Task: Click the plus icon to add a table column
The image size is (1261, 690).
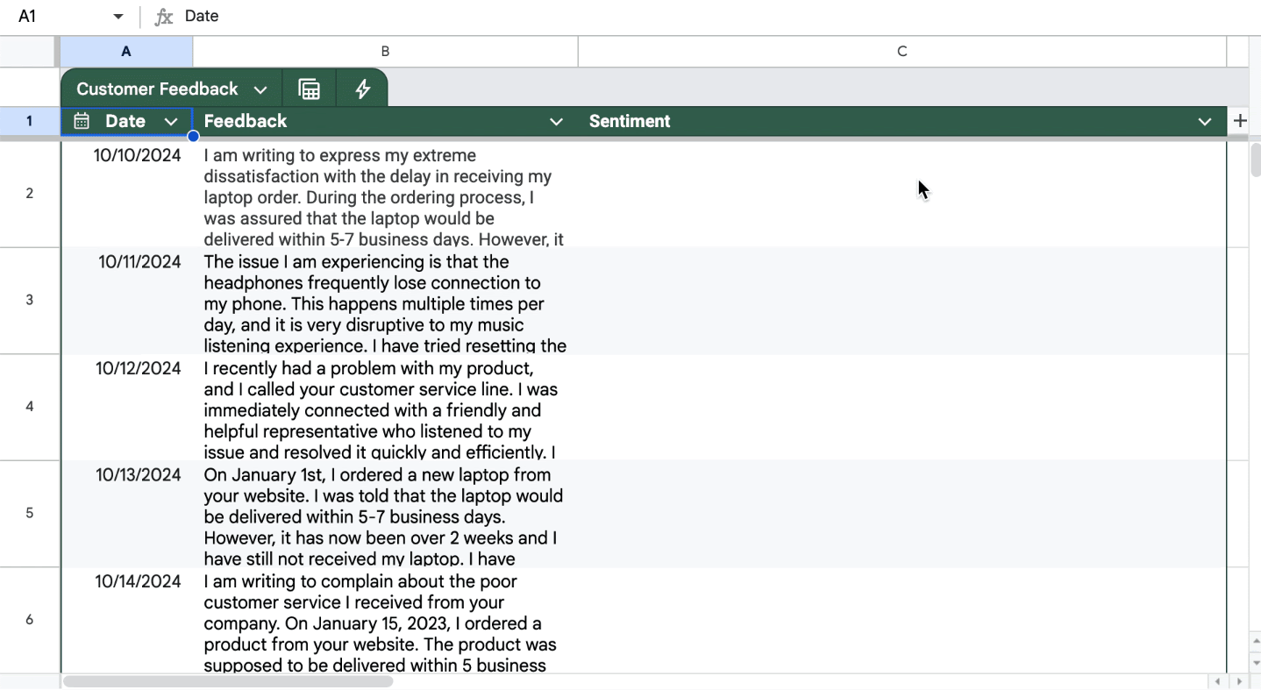Action: [x=1239, y=121]
